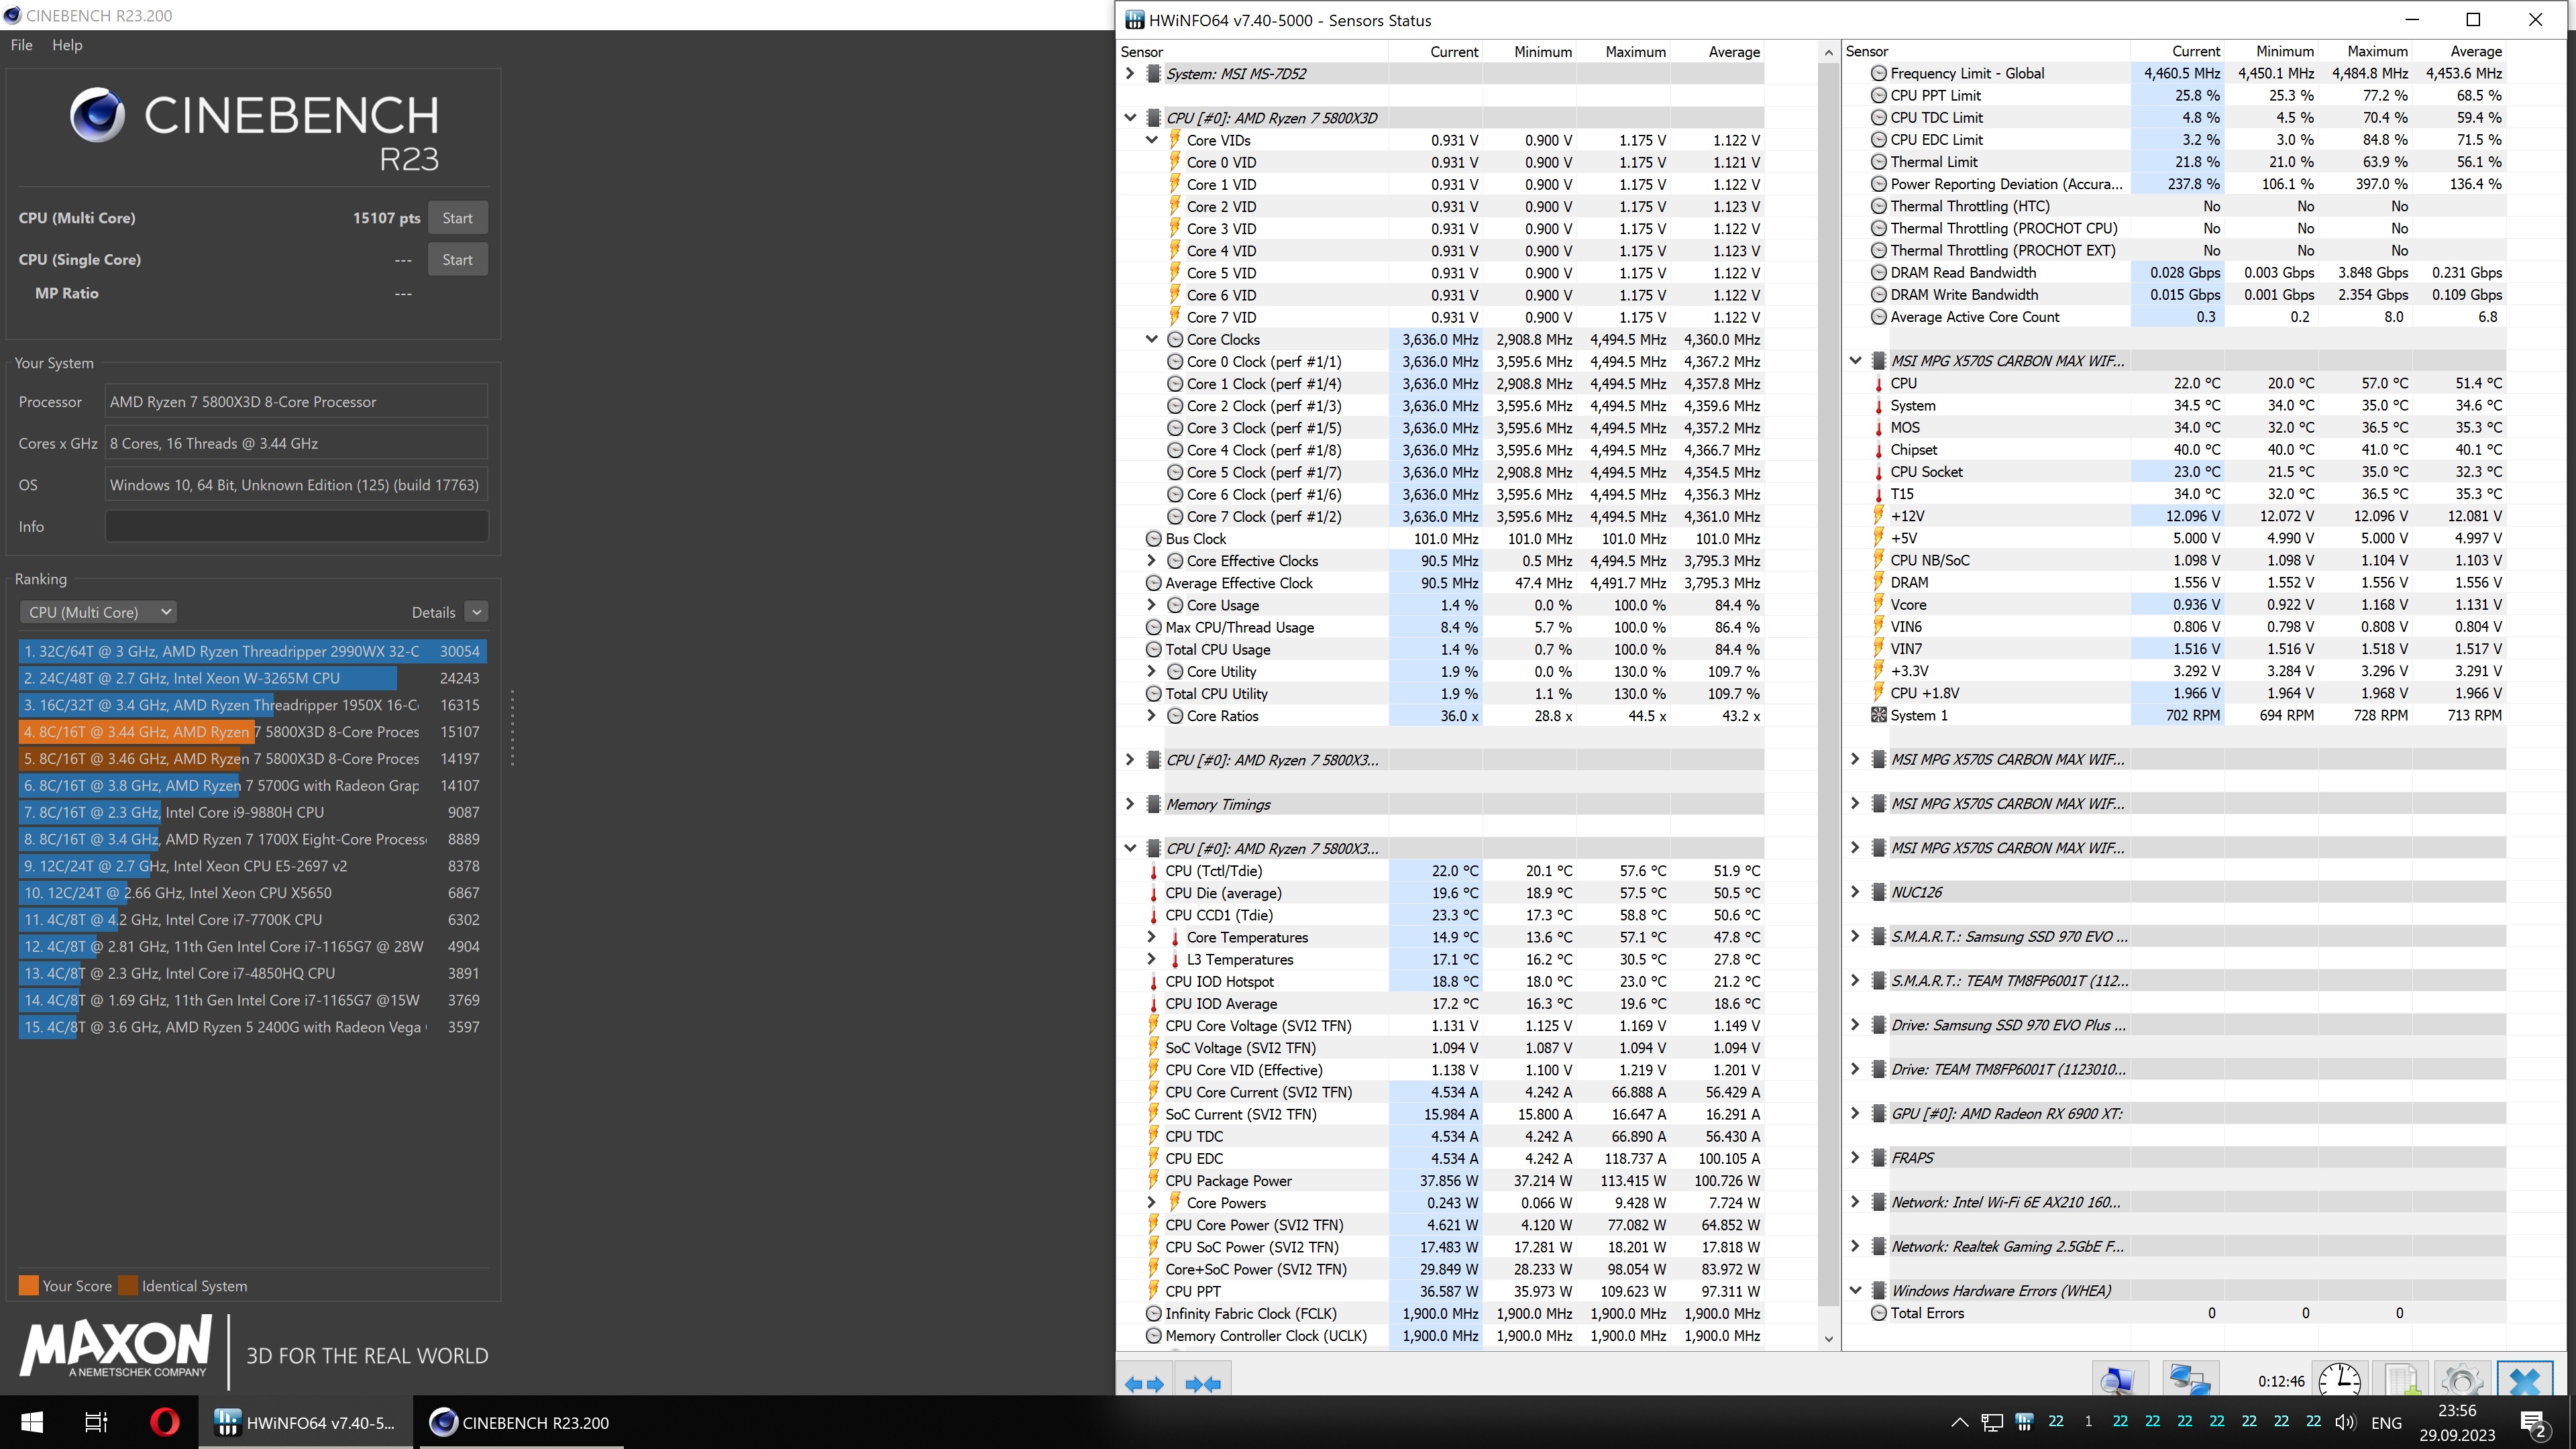2576x1449 pixels.
Task: Click the log file icon with green plus
Action: pyautogui.click(x=2401, y=1380)
